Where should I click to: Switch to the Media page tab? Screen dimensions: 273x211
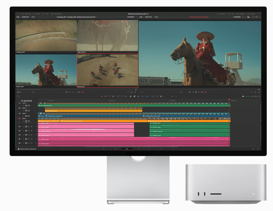tap(104, 149)
